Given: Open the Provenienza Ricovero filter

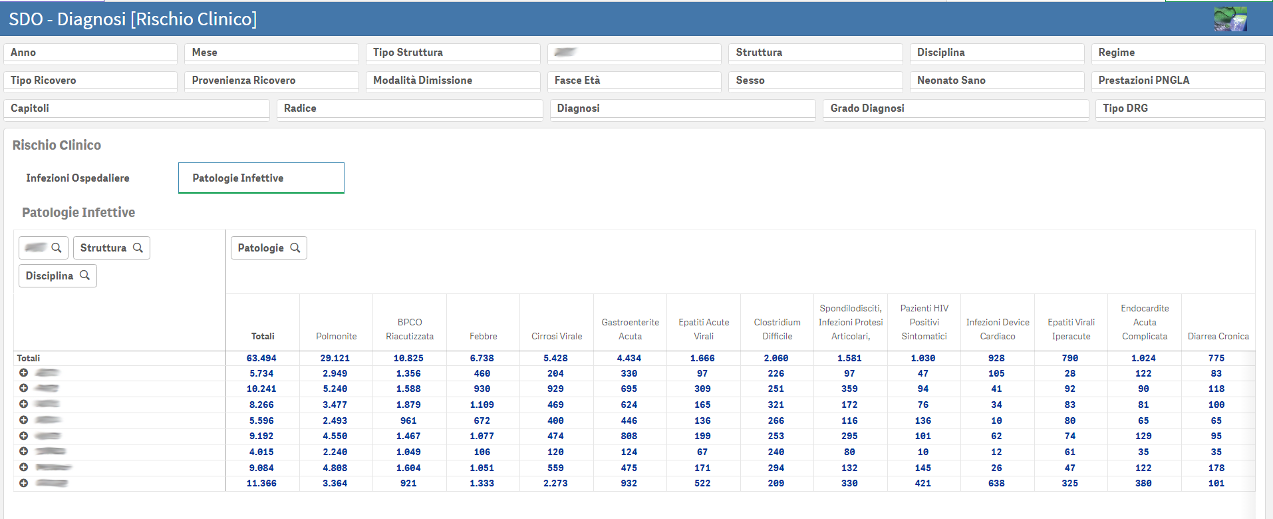Looking at the screenshot, I should [271, 81].
